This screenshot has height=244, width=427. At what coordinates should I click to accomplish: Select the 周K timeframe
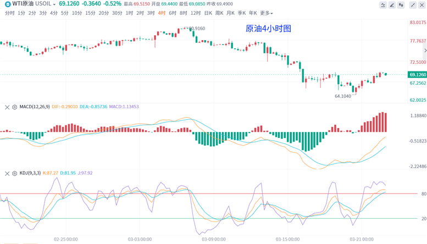(x=219, y=13)
